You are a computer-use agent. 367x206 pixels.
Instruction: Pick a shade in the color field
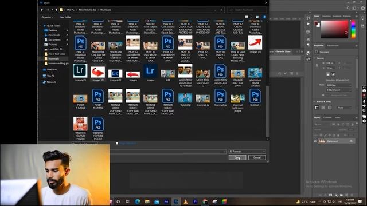point(334,29)
